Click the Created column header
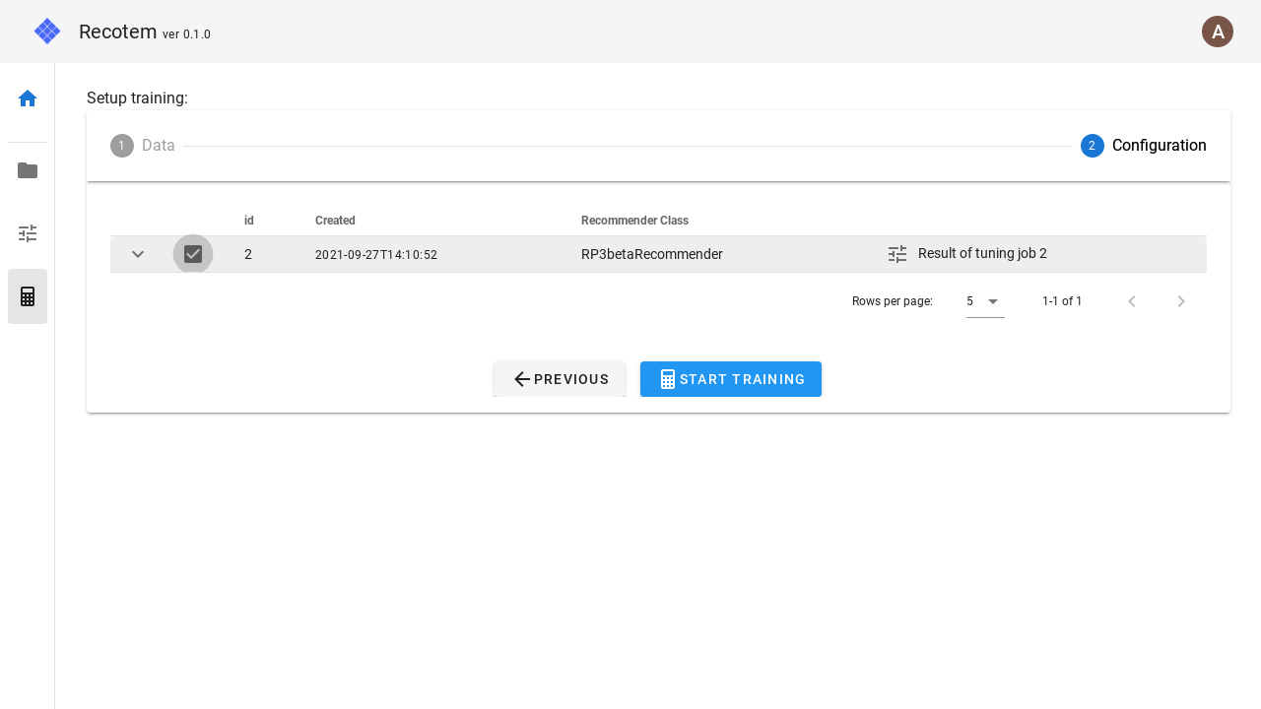The image size is (1261, 709). click(335, 221)
